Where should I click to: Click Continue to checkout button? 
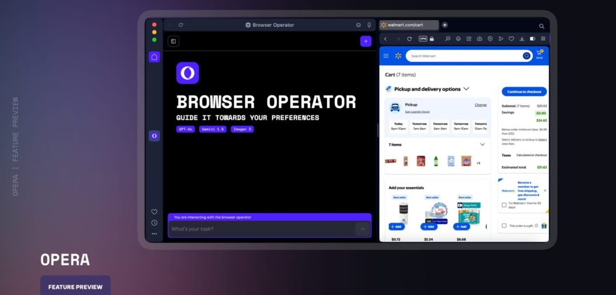pos(524,91)
